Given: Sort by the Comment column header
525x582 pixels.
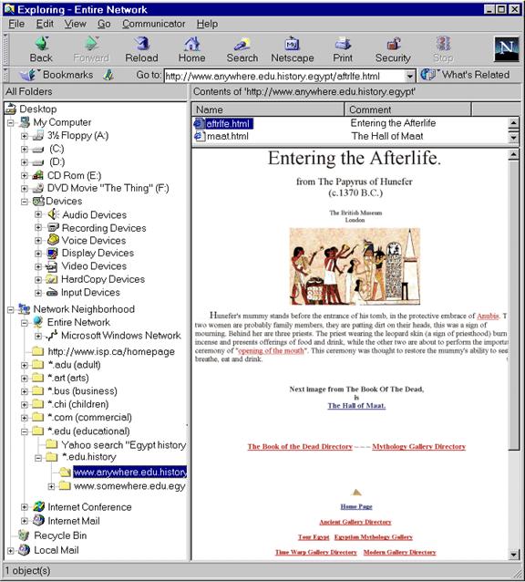Looking at the screenshot, I should point(407,109).
